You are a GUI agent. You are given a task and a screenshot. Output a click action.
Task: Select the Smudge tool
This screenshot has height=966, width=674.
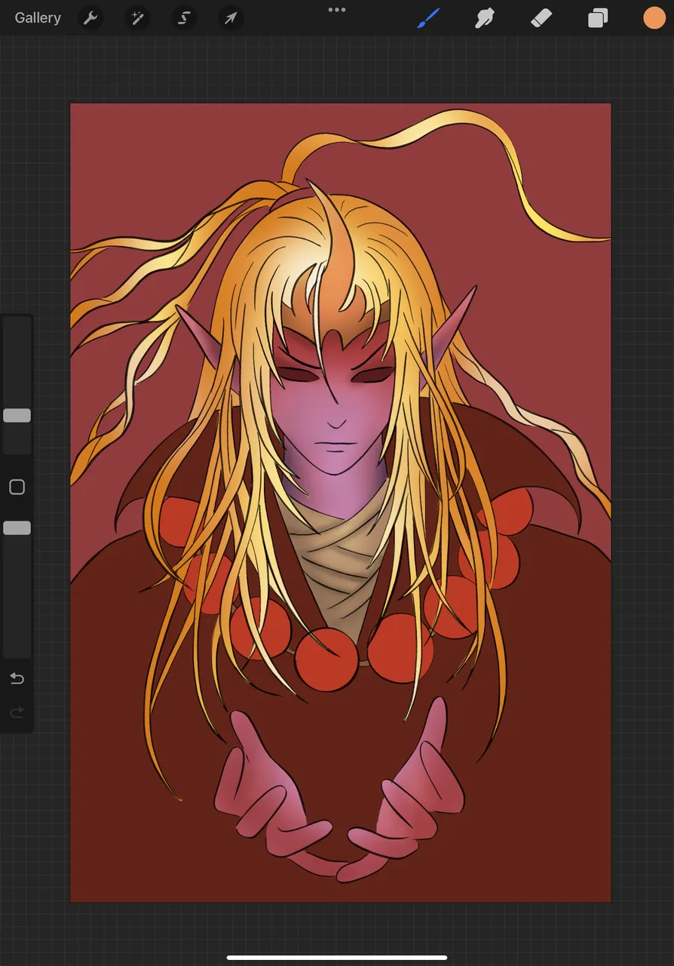click(485, 18)
